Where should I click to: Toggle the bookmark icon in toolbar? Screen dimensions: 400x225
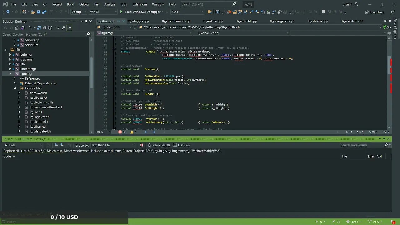pyautogui.click(x=323, y=12)
